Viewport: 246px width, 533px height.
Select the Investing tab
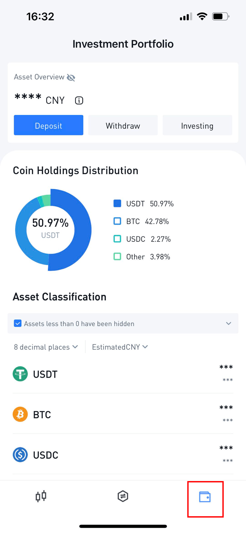tap(197, 126)
